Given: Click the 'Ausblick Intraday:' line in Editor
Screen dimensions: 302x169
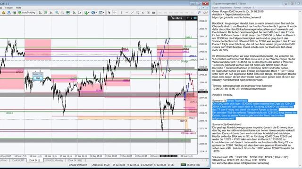Looking at the screenshot, I should coord(222,95).
